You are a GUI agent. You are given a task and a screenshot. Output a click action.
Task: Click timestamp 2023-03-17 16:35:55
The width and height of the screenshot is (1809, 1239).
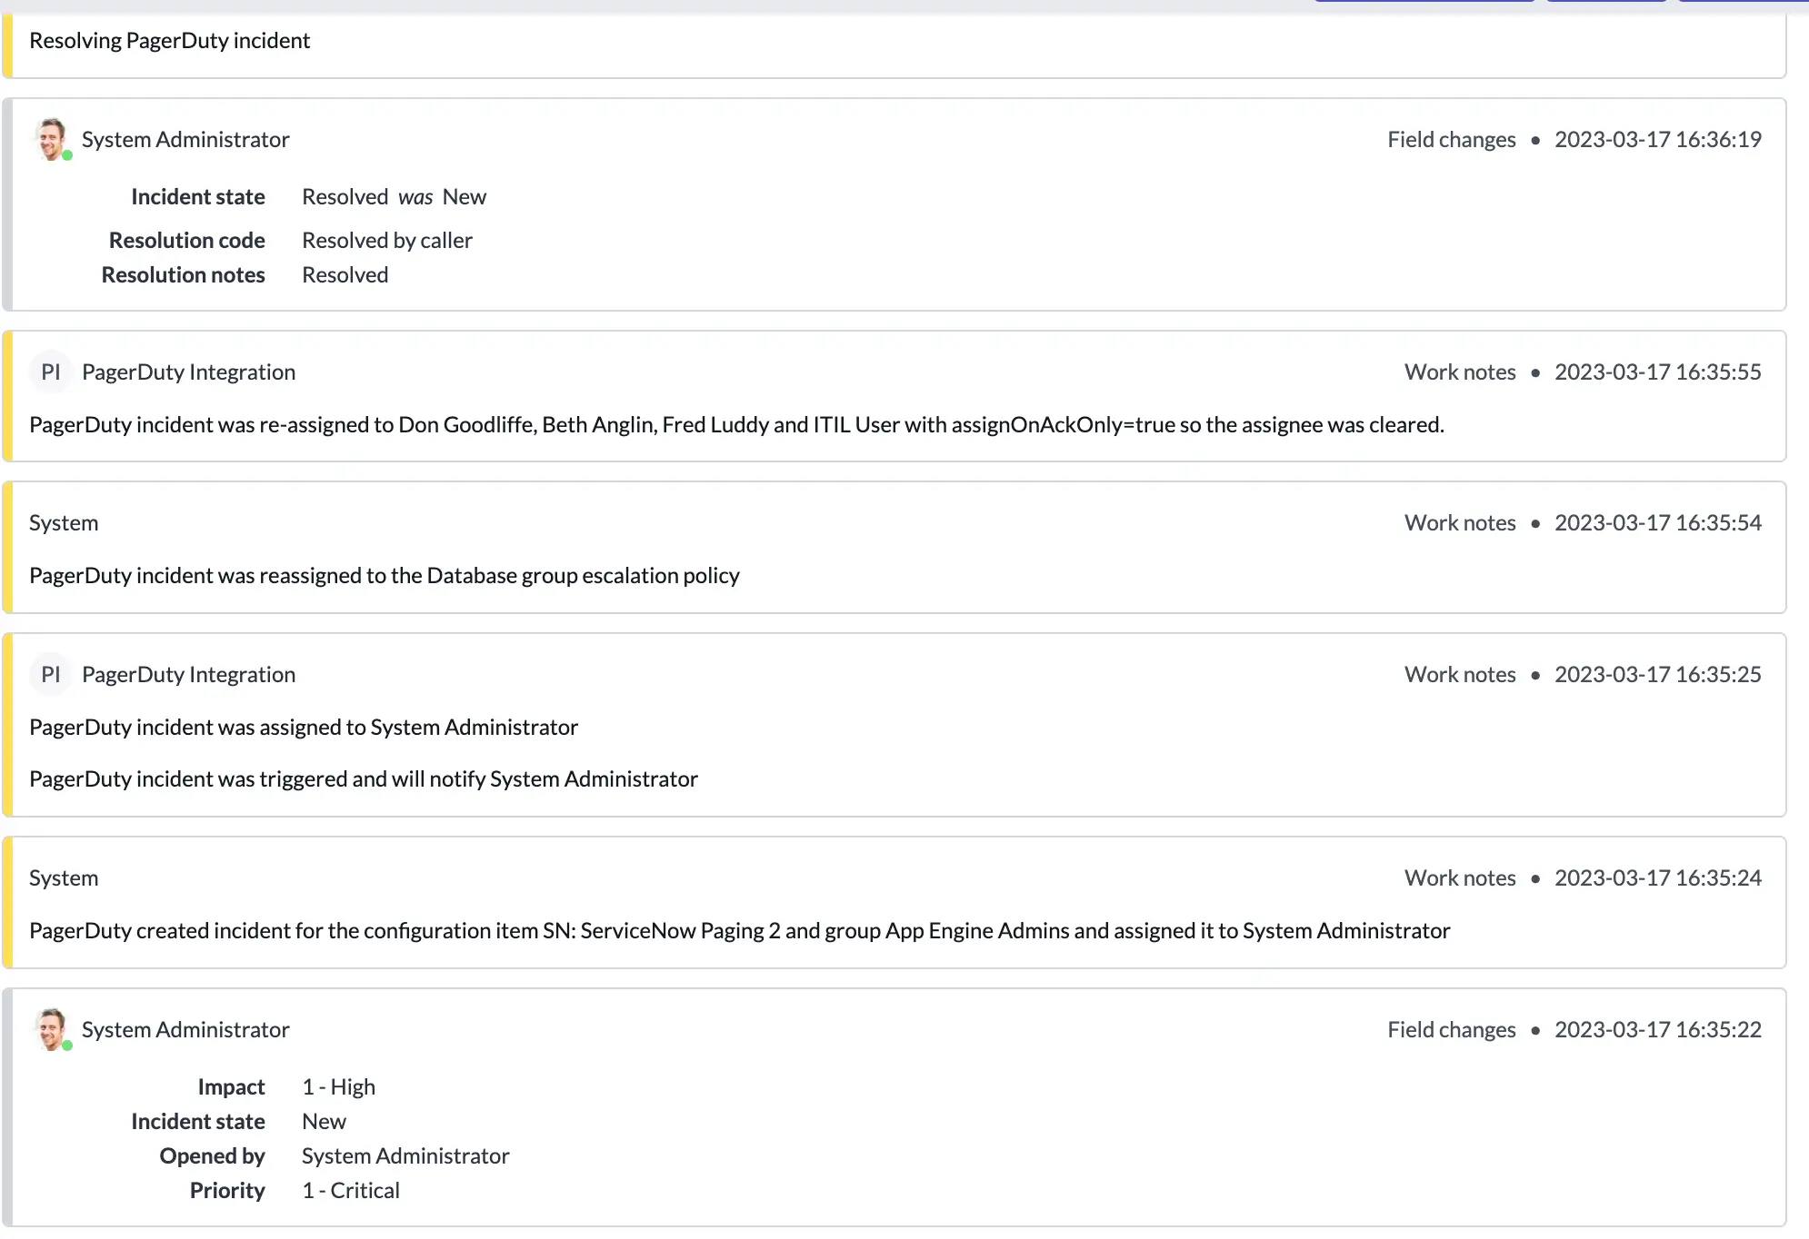pyautogui.click(x=1658, y=372)
